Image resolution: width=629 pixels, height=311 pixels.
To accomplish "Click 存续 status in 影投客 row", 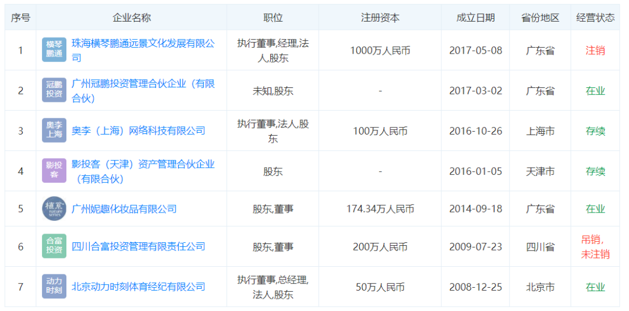I will click(x=595, y=171).
